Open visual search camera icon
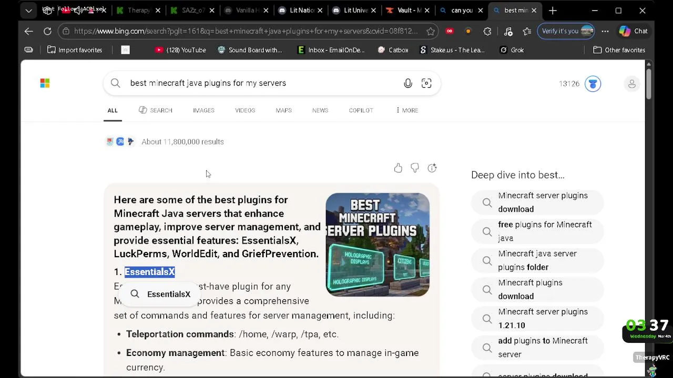Screen dimensions: 673x378 (426, 83)
